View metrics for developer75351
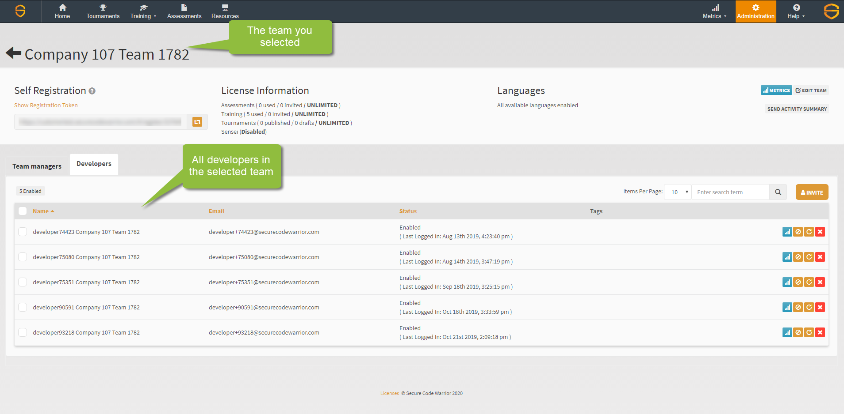The height and width of the screenshot is (414, 844). (x=787, y=282)
